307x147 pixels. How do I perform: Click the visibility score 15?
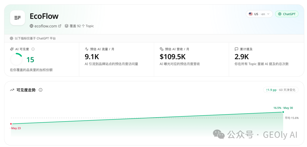pyautogui.click(x=30, y=60)
